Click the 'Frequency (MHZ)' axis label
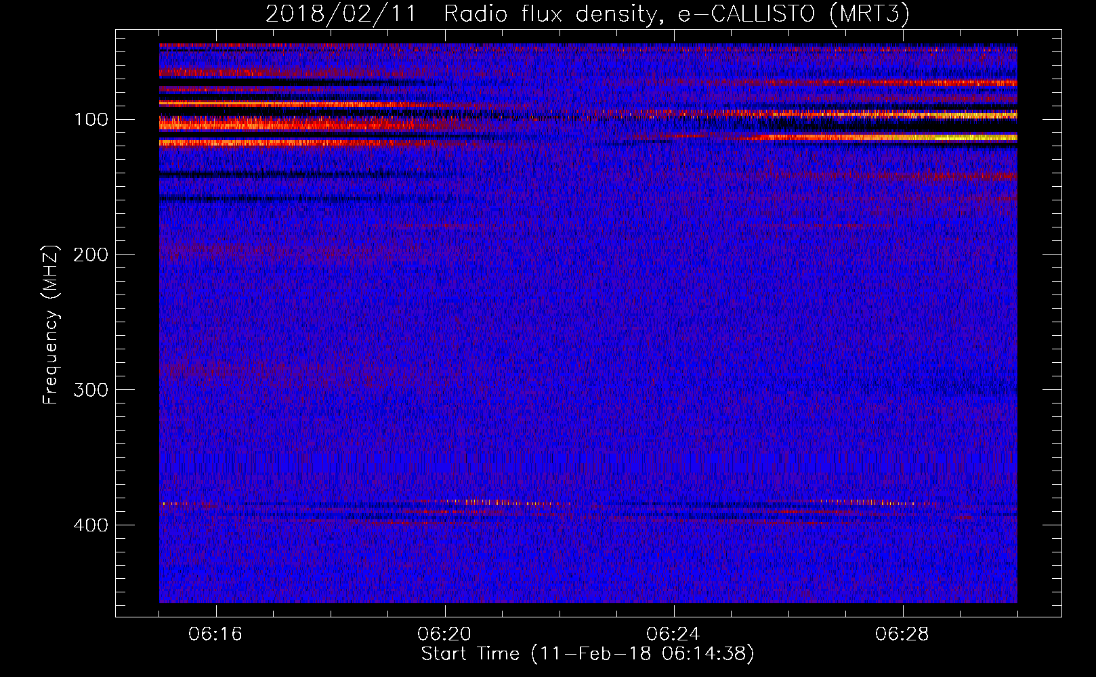 [x=51, y=324]
